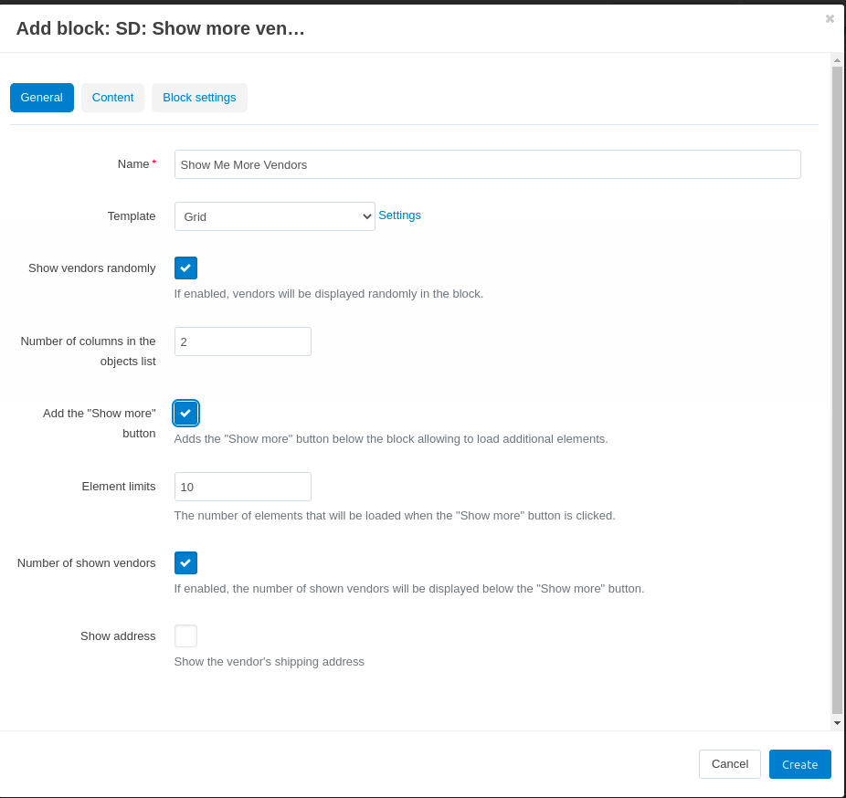Click the Element limits input
The image size is (846, 798).
click(x=243, y=487)
